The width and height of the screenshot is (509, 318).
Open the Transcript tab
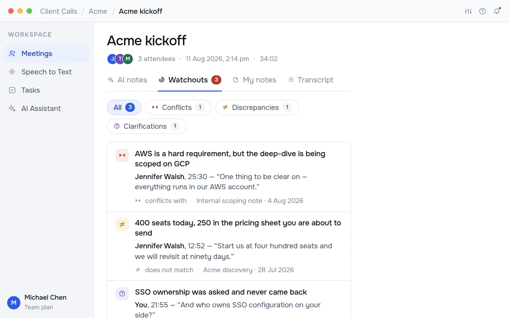310,80
